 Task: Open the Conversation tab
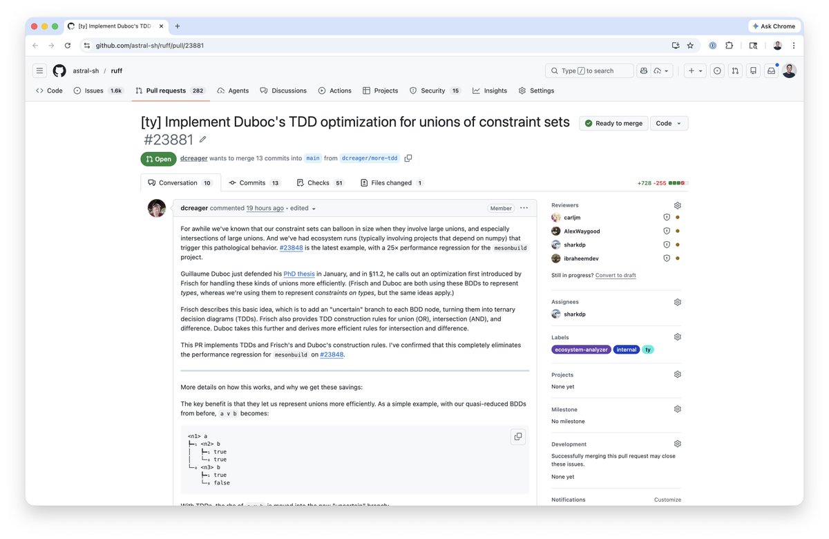point(180,183)
